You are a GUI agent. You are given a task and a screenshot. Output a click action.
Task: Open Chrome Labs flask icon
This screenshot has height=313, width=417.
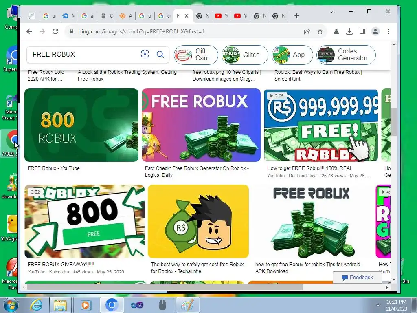click(x=336, y=31)
